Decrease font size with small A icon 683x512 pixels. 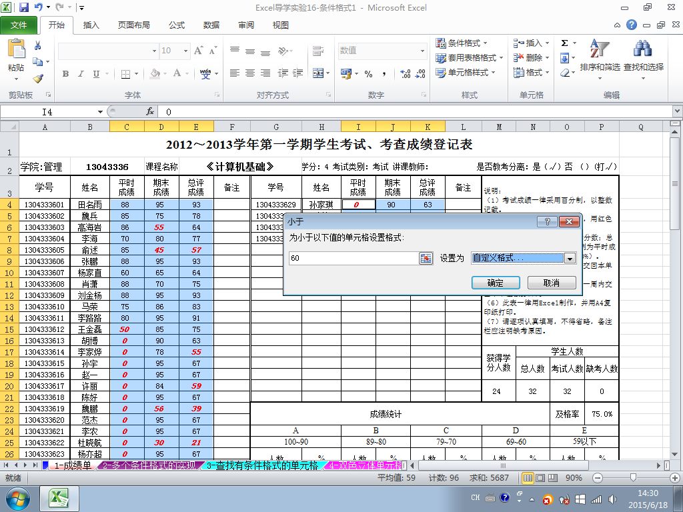point(213,51)
